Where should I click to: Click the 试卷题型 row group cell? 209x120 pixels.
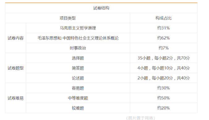click(x=15, y=68)
